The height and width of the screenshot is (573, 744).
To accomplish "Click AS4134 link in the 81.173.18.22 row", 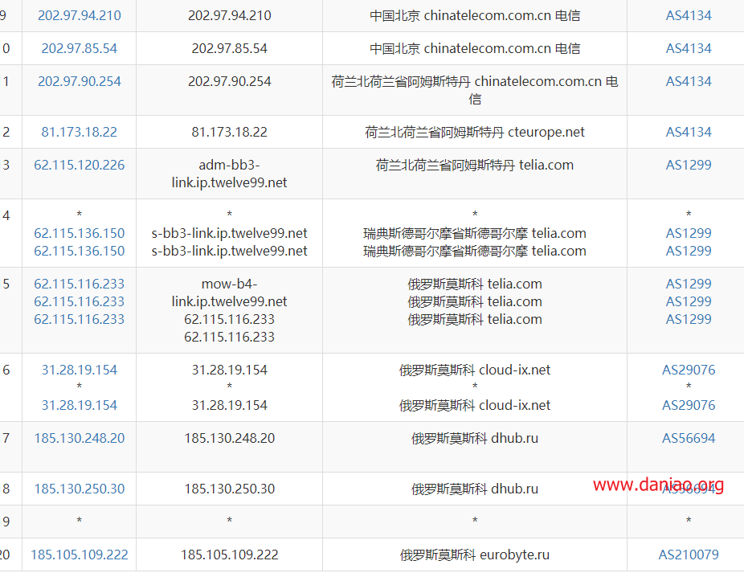I will coord(689,132).
